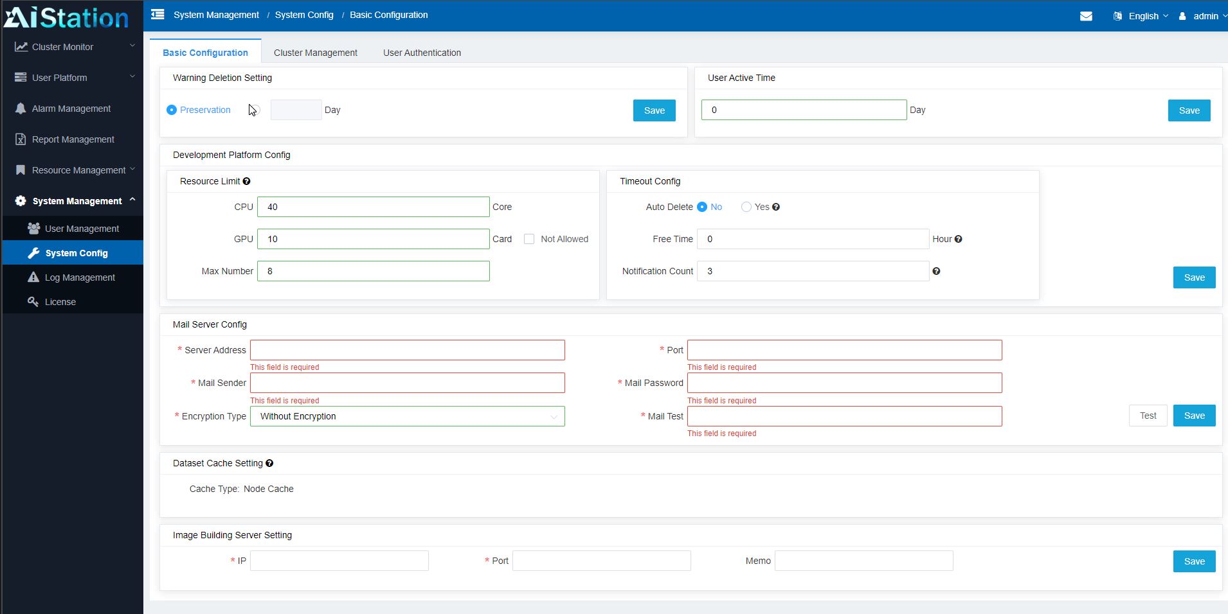This screenshot has height=614, width=1228.
Task: Toggle the sidebar menu collapse icon
Action: 158,15
